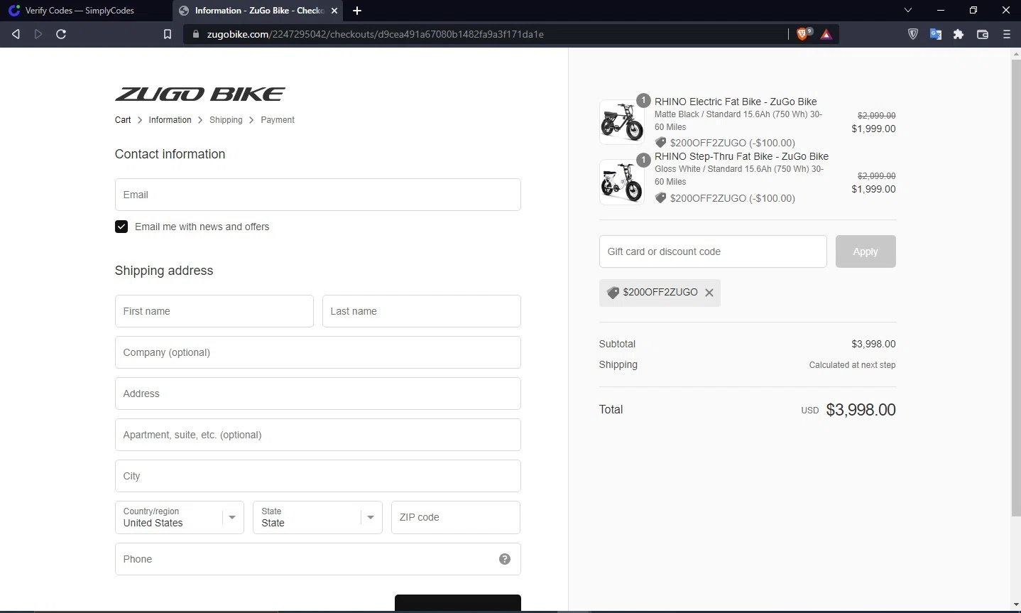The image size is (1021, 613).
Task: Focus the Last name field
Action: click(422, 311)
